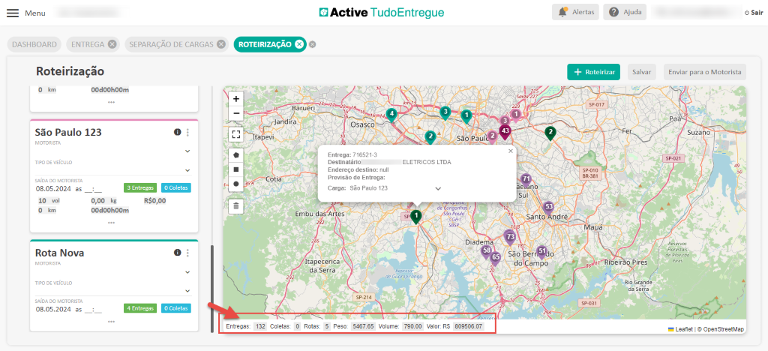Click purple marker 71
The height and width of the screenshot is (351, 768).
pos(526,179)
